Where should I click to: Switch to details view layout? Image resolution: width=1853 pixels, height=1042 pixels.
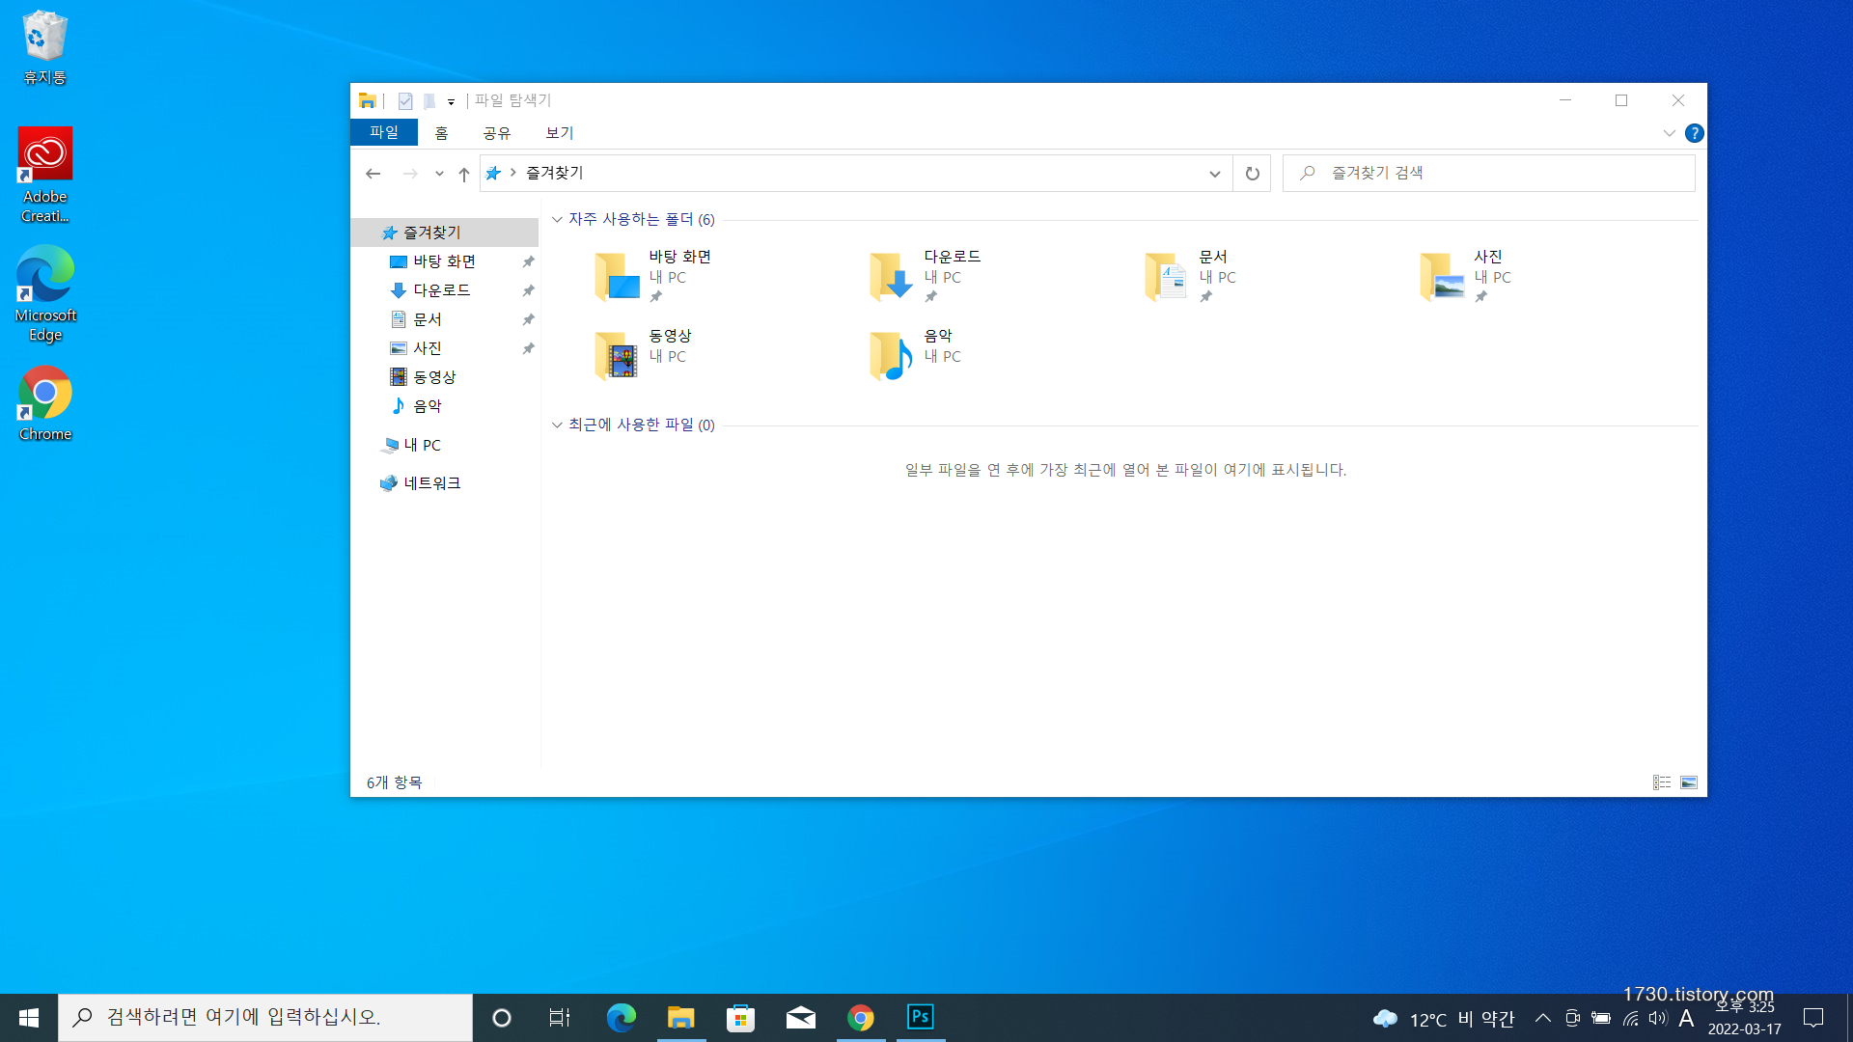(x=1661, y=782)
